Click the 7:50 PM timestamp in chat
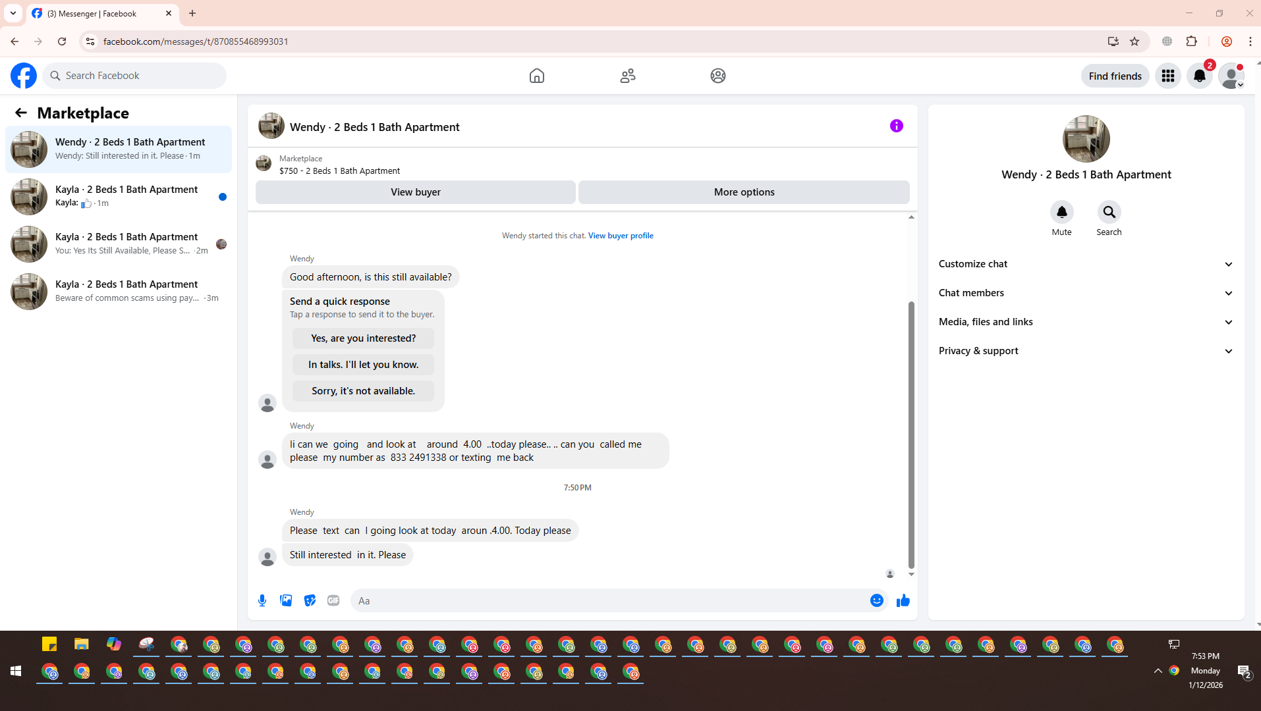This screenshot has width=1261, height=711. 577,488
